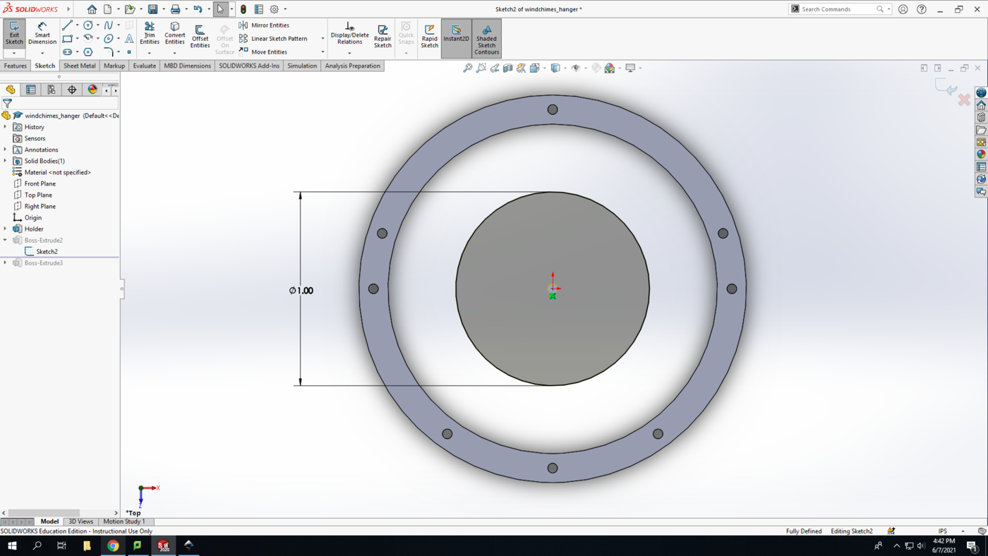This screenshot has width=988, height=556.
Task: Click Linear Sketch Pattern
Action: click(x=272, y=39)
